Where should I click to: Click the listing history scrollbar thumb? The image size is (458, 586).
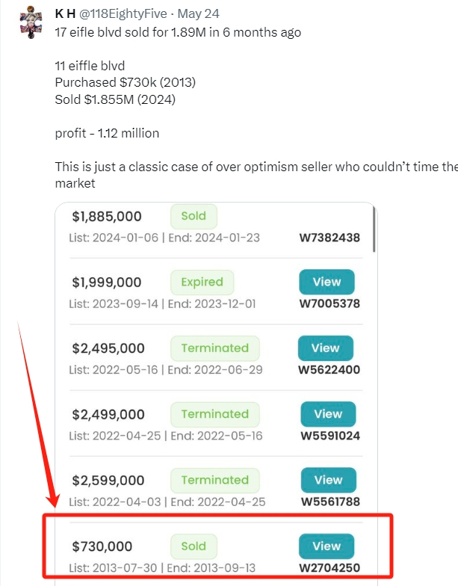(374, 229)
